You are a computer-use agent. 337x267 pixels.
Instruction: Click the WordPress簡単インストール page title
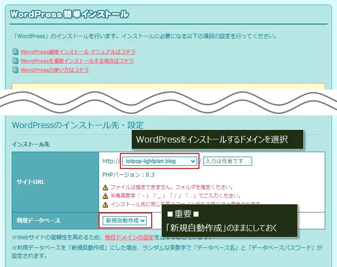point(69,14)
